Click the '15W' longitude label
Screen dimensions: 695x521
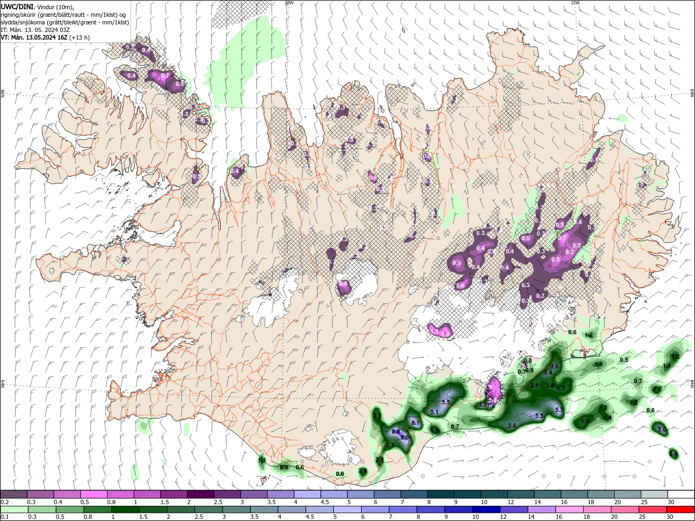click(575, 3)
